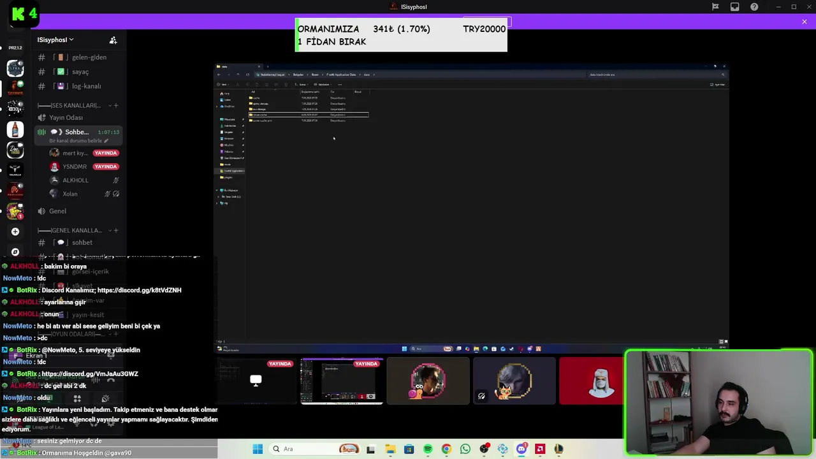Watch mert kıy... stream via YAYINDA badge
Image resolution: width=816 pixels, height=459 pixels.
coord(106,153)
